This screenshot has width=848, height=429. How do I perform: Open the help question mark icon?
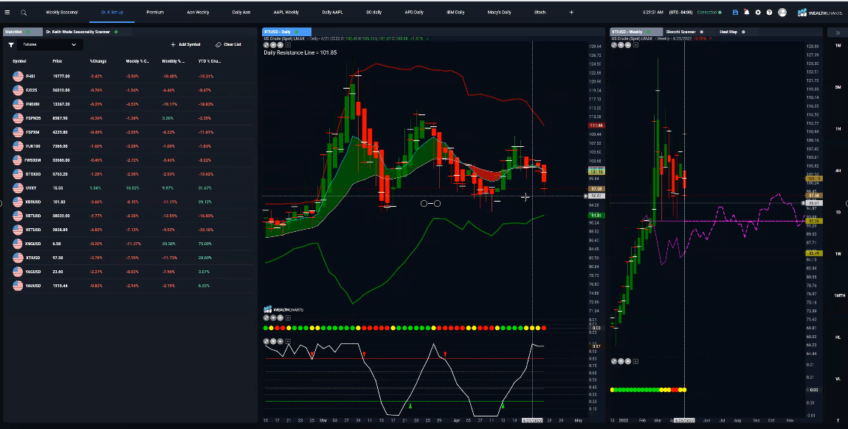[x=769, y=12]
